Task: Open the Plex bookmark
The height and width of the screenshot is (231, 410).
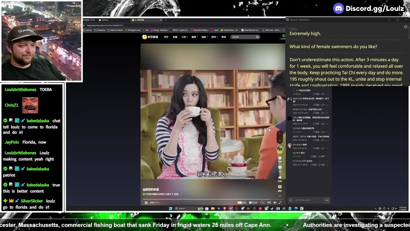Action: point(146,30)
